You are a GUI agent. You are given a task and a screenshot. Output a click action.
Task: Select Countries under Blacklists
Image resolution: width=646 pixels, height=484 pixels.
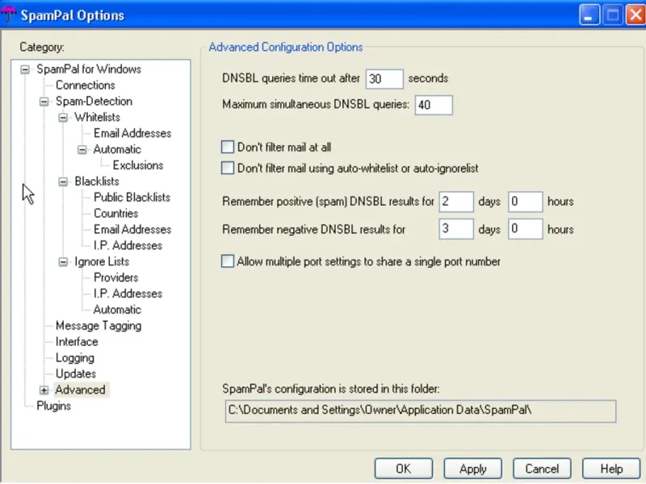(115, 213)
